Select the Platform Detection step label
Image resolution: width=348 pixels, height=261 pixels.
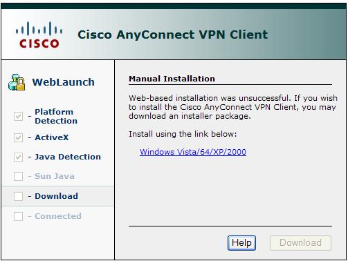click(x=56, y=116)
